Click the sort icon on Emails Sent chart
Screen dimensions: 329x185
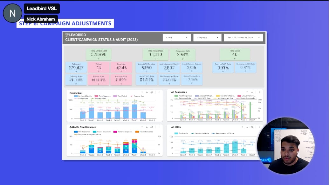[152, 92]
